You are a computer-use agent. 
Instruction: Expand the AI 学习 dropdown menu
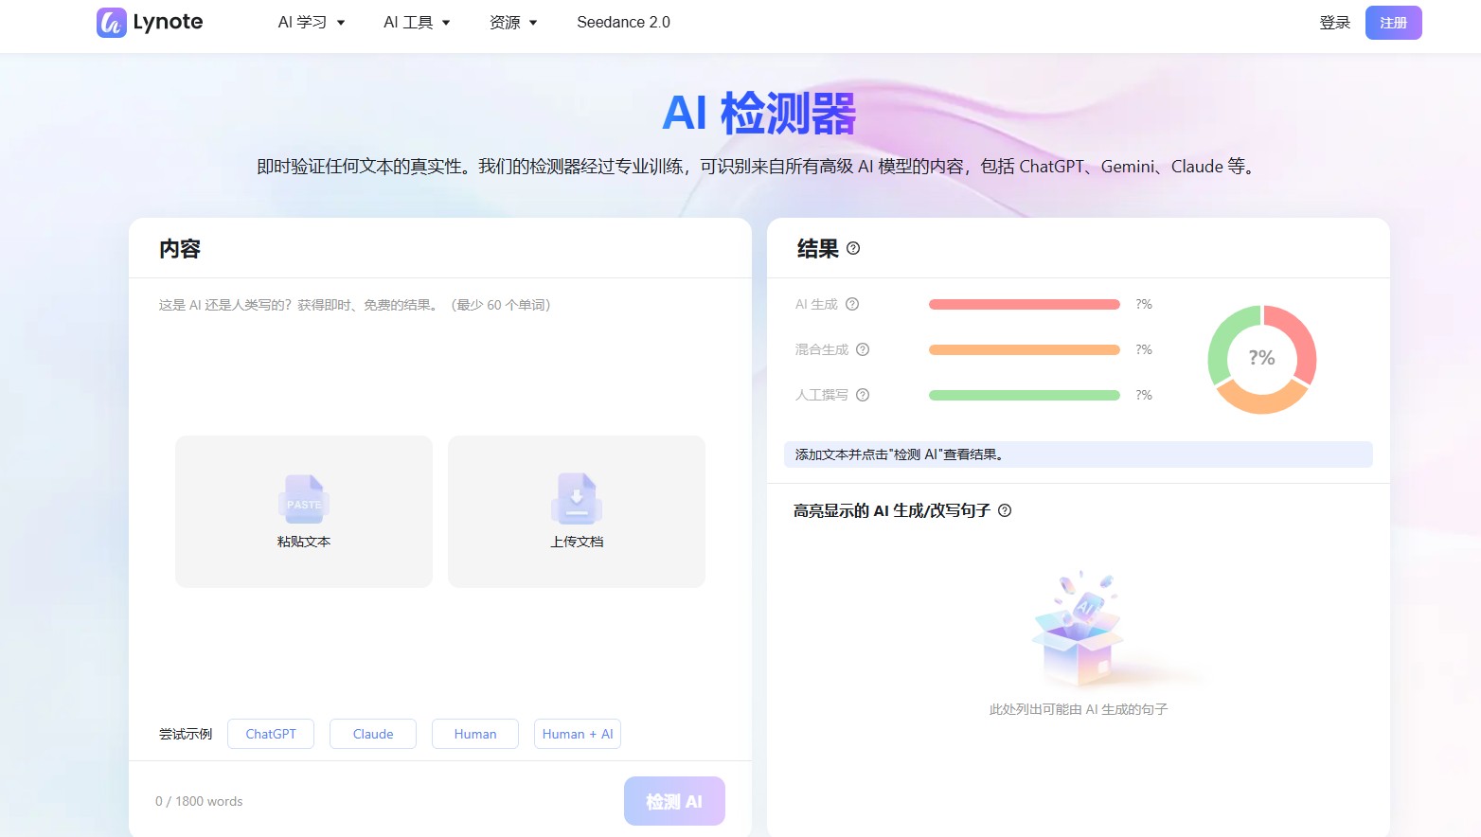pos(312,22)
